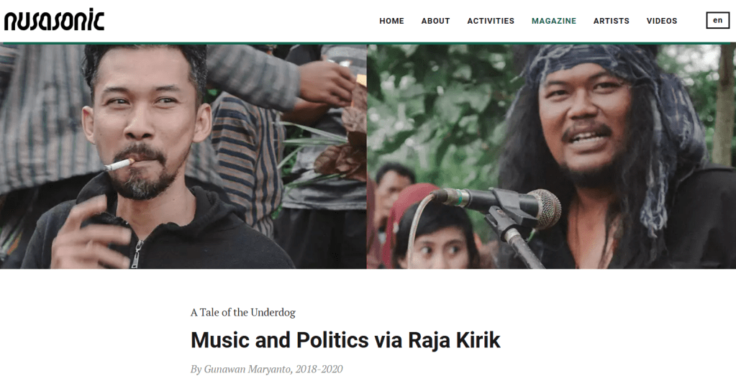Image resolution: width=736 pixels, height=376 pixels.
Task: Click the hoodie zipper in left photo
Action: pyautogui.click(x=136, y=253)
